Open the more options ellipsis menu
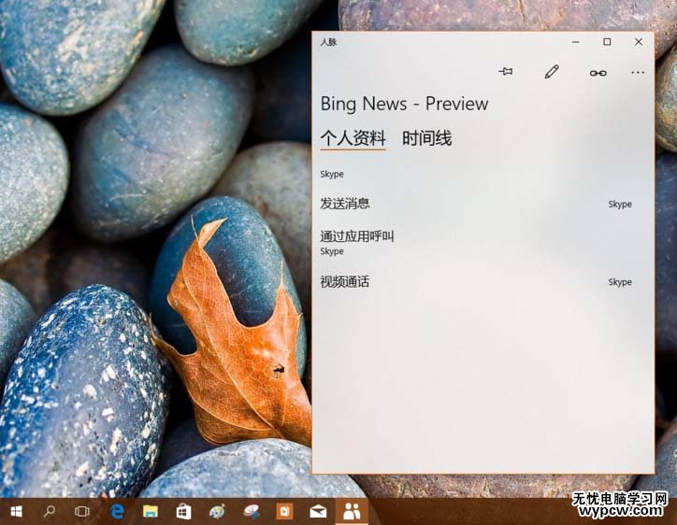 (638, 73)
